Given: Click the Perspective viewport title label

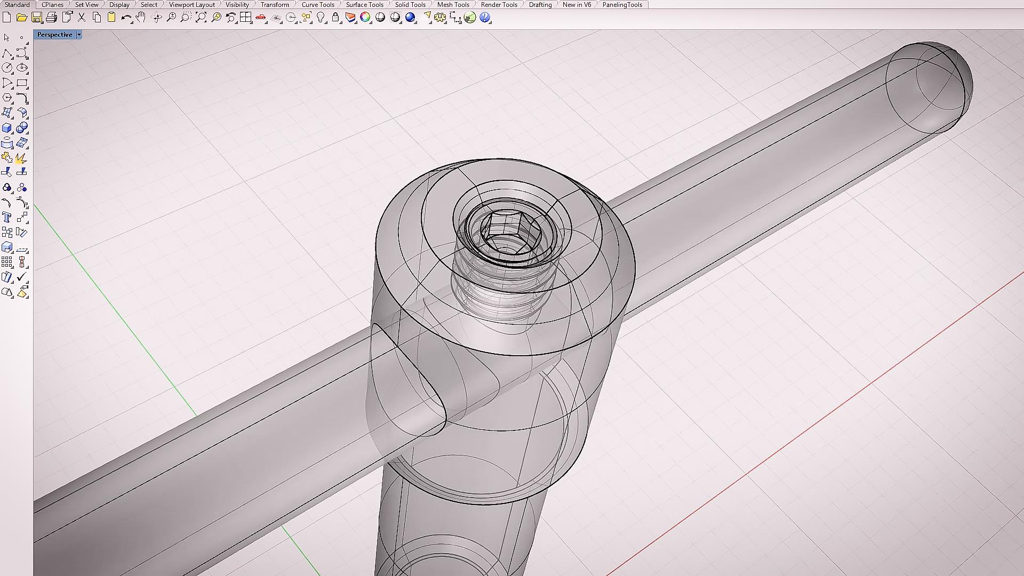Looking at the screenshot, I should 54,35.
